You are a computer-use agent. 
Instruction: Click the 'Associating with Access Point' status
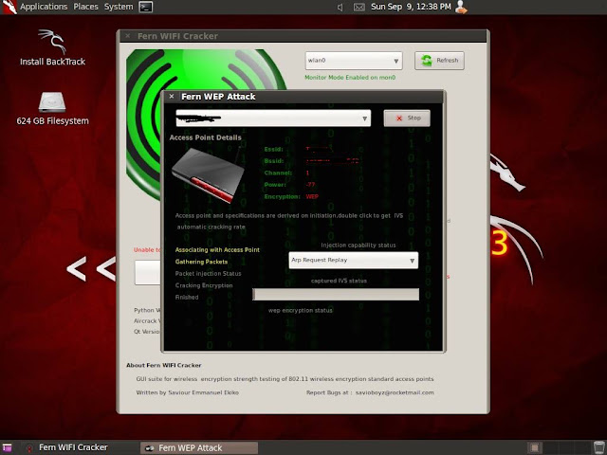click(x=217, y=250)
